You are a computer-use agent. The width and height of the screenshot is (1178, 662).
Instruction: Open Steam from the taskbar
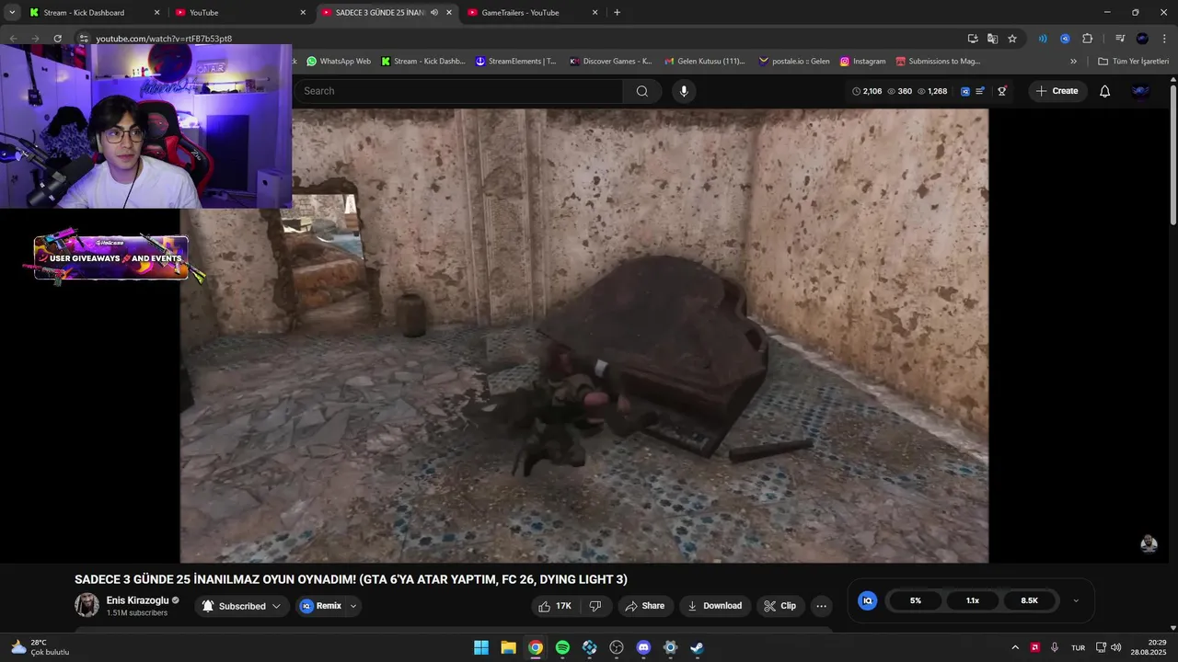pos(698,647)
